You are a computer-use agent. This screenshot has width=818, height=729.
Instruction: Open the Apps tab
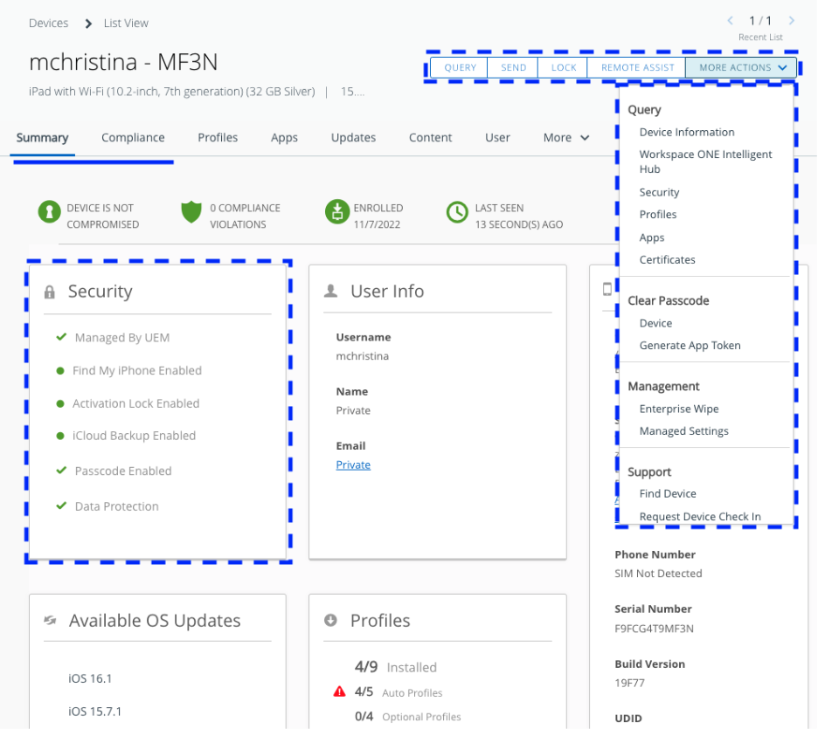coord(284,138)
